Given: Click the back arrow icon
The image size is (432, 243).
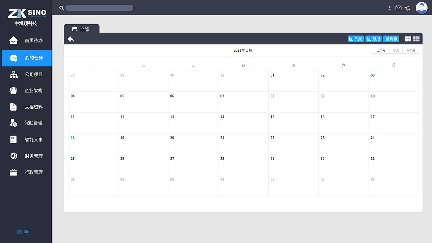Looking at the screenshot, I should [71, 39].
